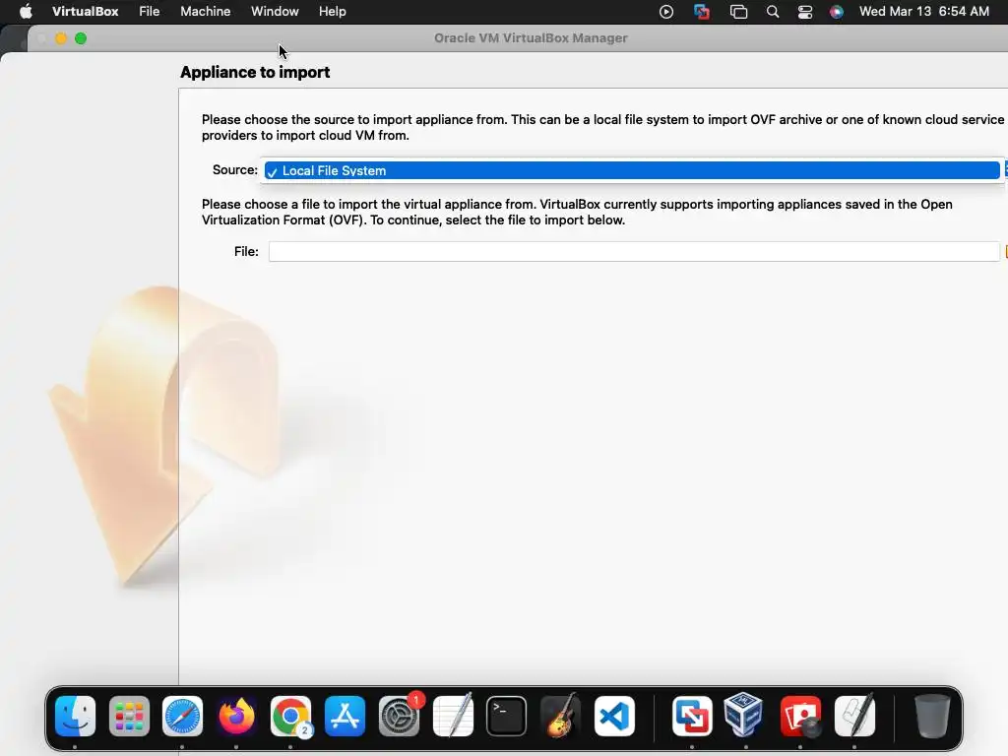Open Terminal from the Dock
Image resolution: width=1008 pixels, height=756 pixels.
pyautogui.click(x=507, y=716)
